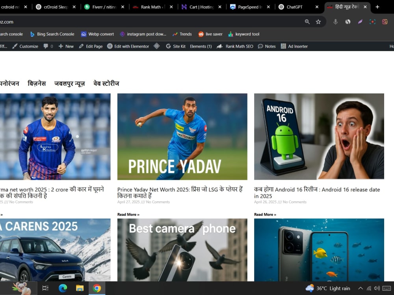This screenshot has height=295, width=394.
Task: Open Task View on the taskbar
Action: tap(45, 288)
